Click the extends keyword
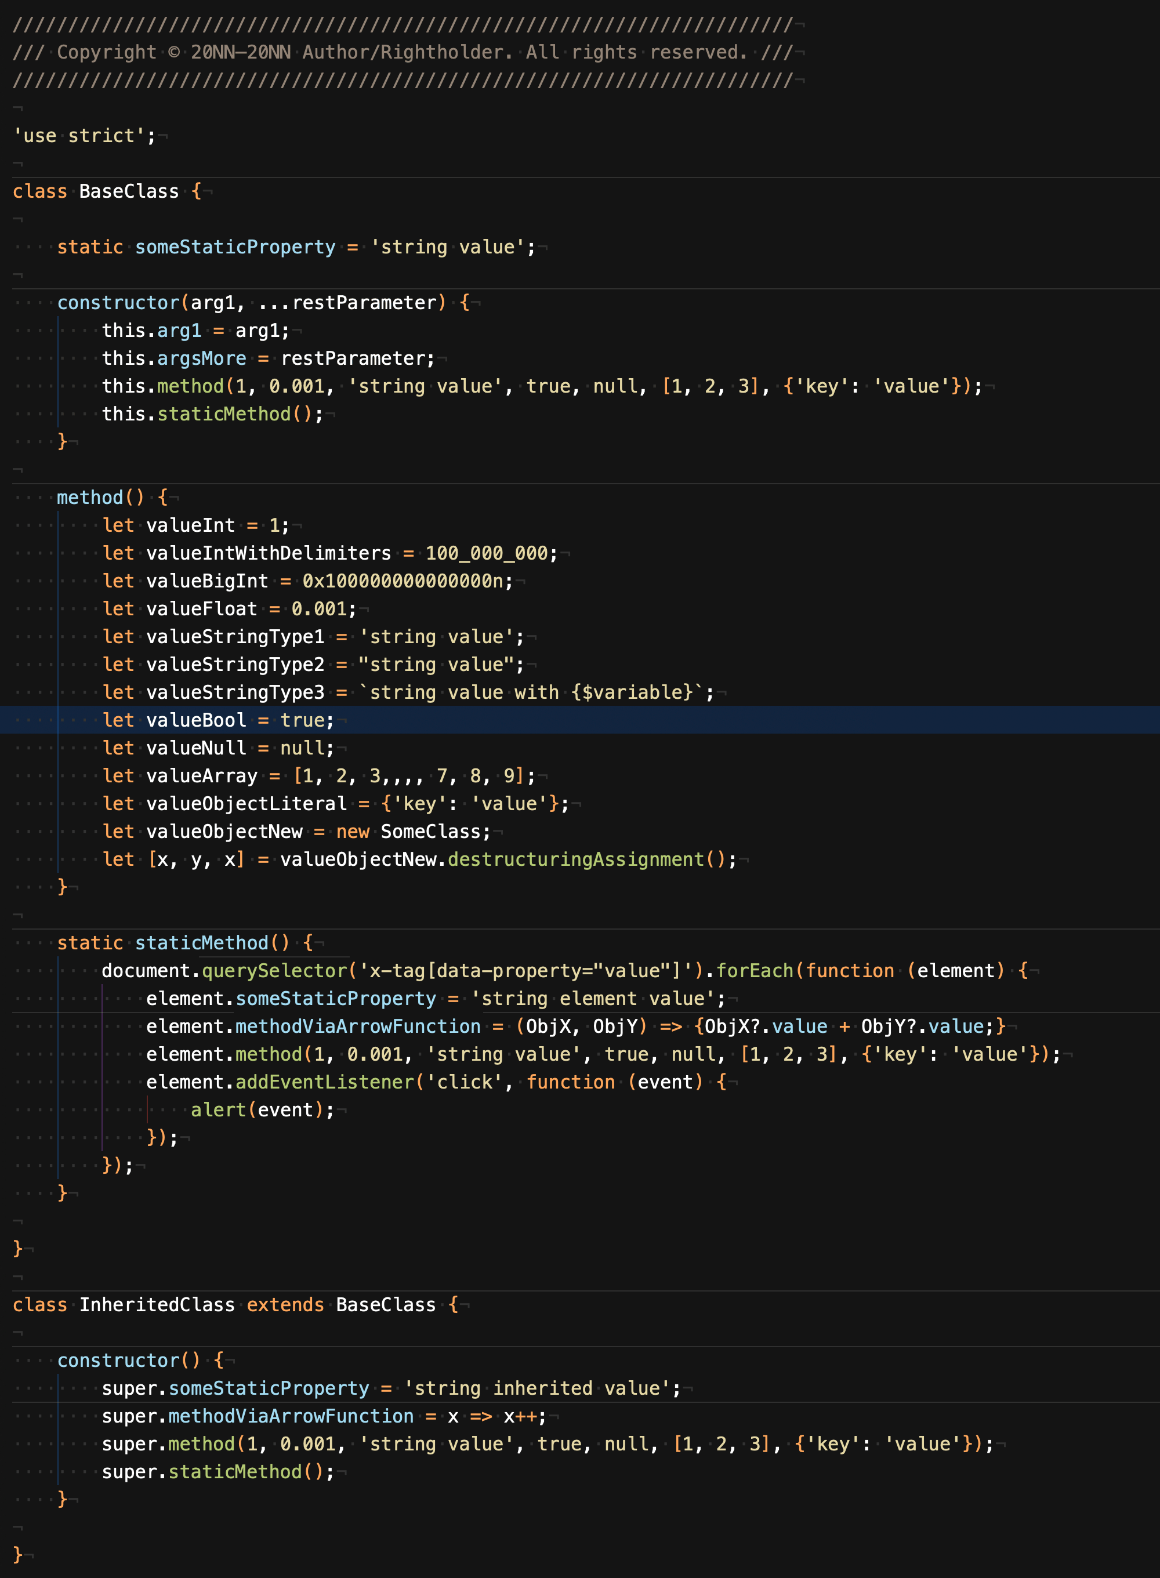The image size is (1160, 1578). click(x=285, y=1305)
